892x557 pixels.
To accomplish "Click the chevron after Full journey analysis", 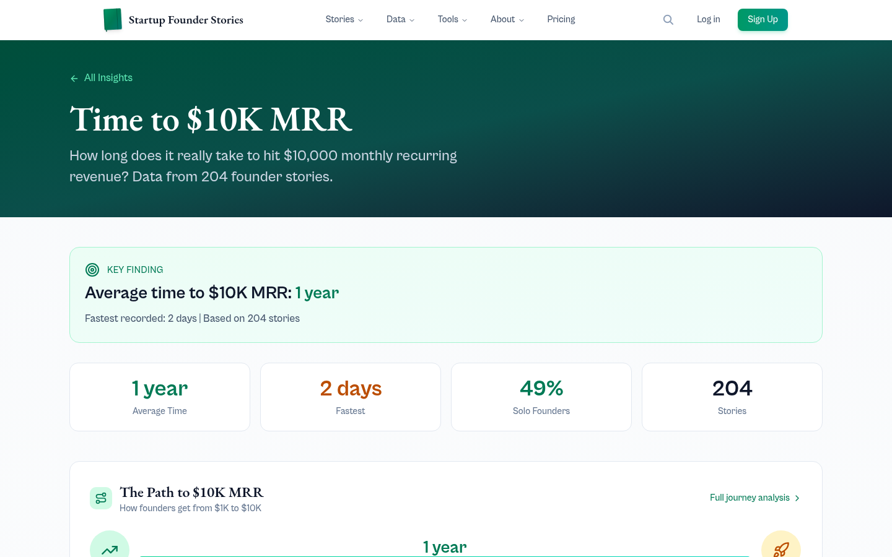I will [x=797, y=498].
